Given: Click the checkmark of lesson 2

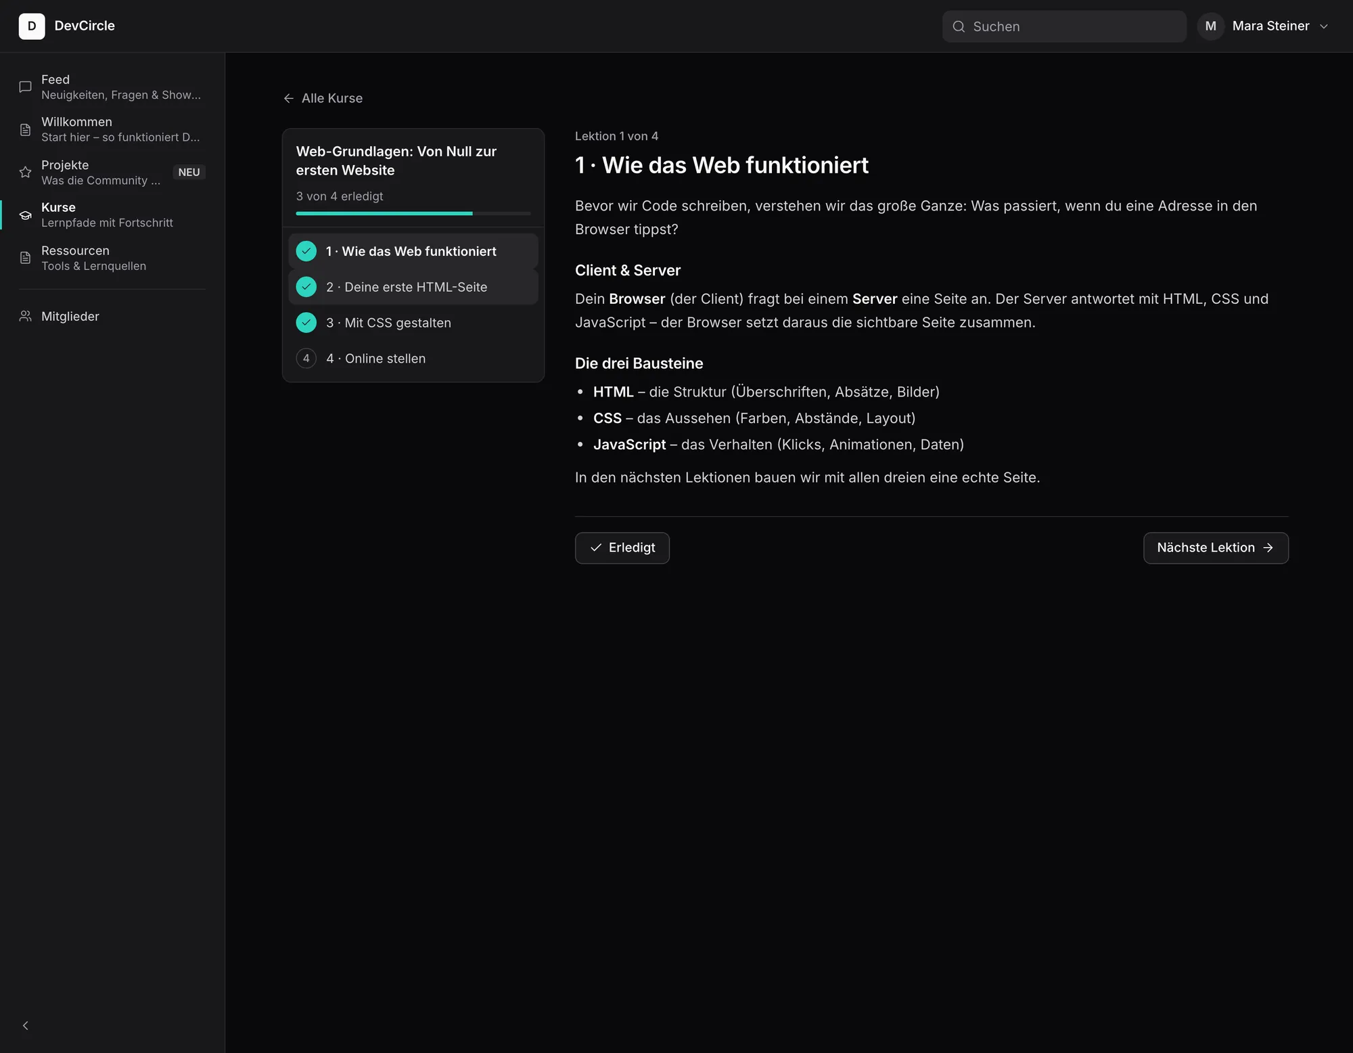Looking at the screenshot, I should (x=306, y=287).
